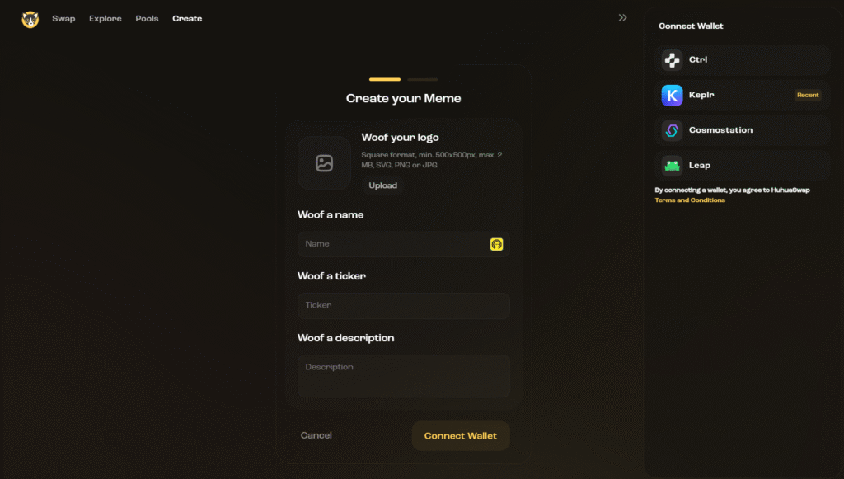The image size is (844, 479).
Task: Click the Keplr wallet icon
Action: 672,96
